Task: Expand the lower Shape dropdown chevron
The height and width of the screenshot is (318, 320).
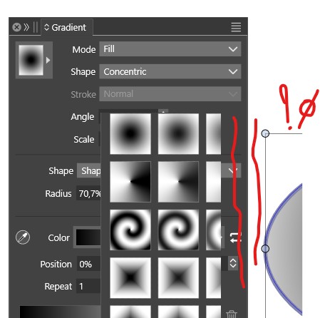Action: [233, 170]
